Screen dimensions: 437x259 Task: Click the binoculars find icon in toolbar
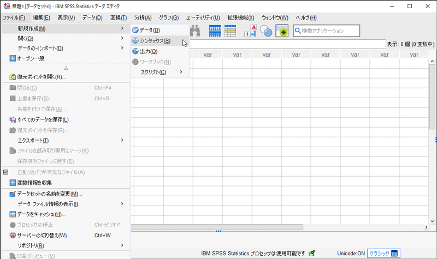196,31
